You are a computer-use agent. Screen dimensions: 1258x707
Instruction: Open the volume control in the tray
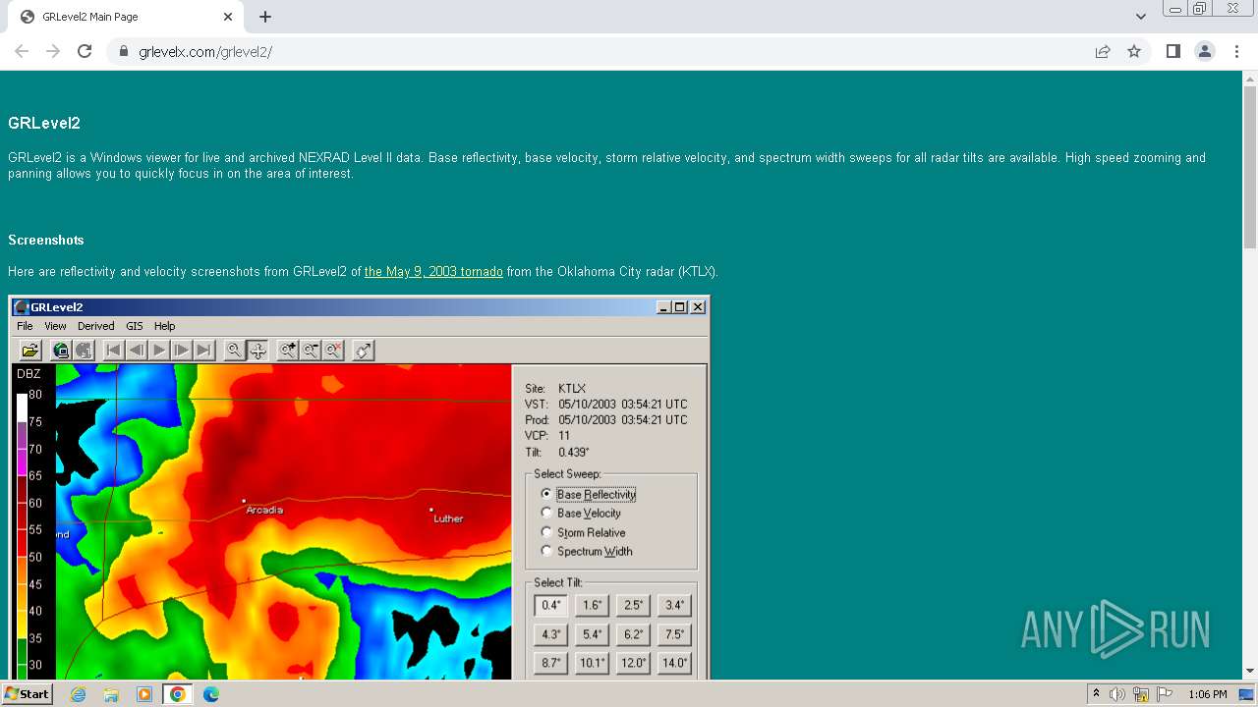pos(1117,694)
